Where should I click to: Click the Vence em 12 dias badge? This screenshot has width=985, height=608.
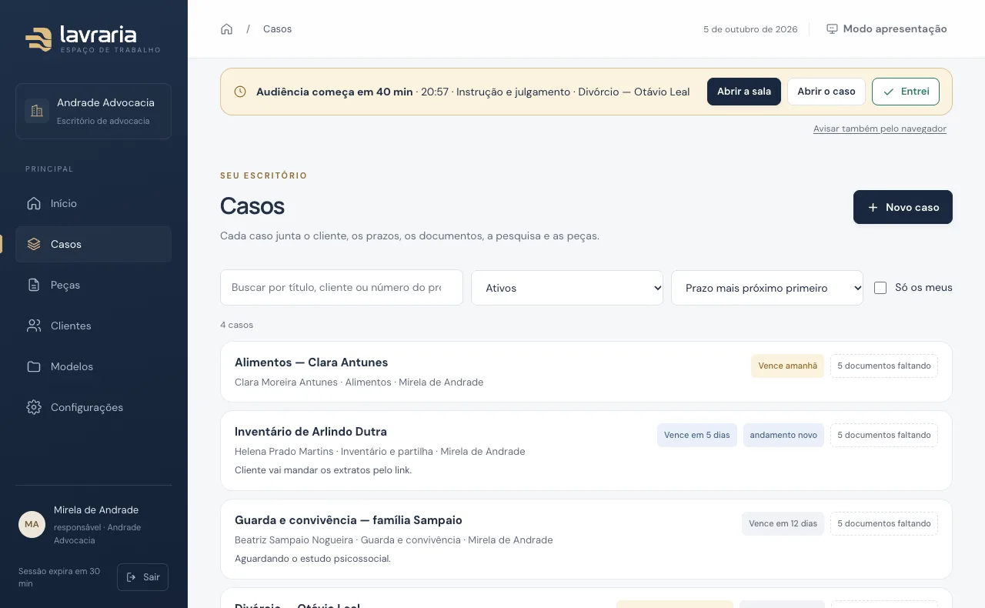(x=783, y=523)
